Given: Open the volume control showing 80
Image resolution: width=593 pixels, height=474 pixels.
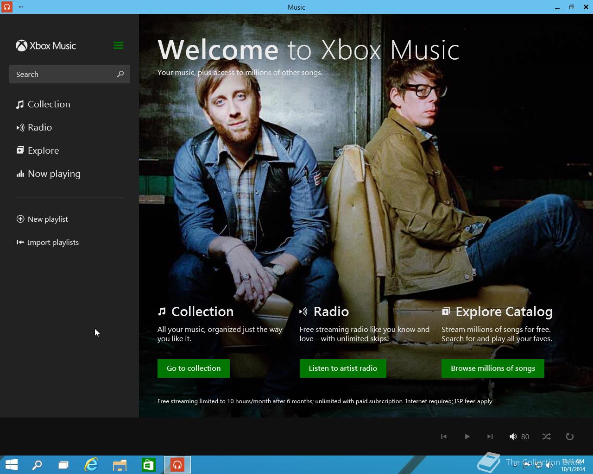Looking at the screenshot, I should (x=519, y=437).
